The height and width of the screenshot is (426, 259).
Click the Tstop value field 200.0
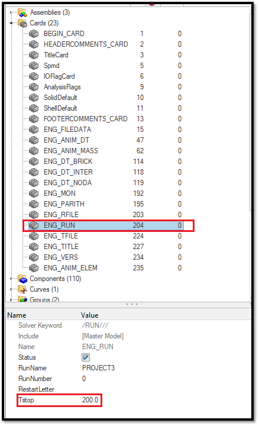tap(90, 400)
